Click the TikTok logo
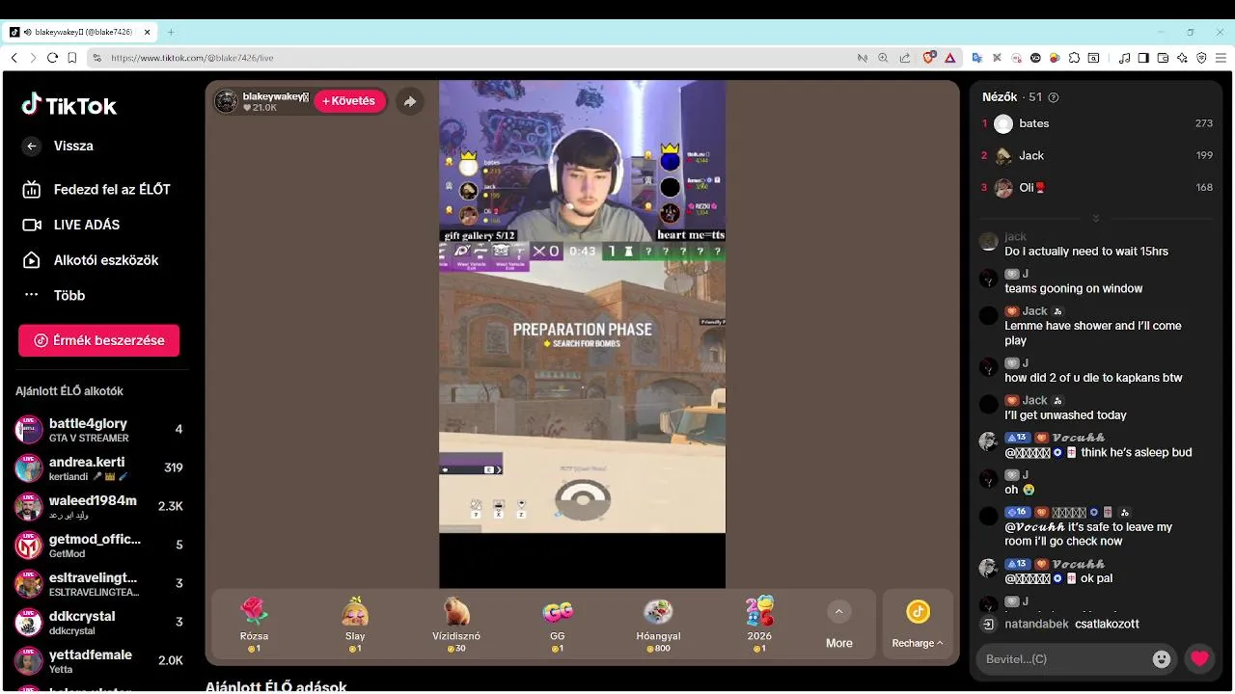Viewport: 1235px width, 694px height. click(69, 105)
